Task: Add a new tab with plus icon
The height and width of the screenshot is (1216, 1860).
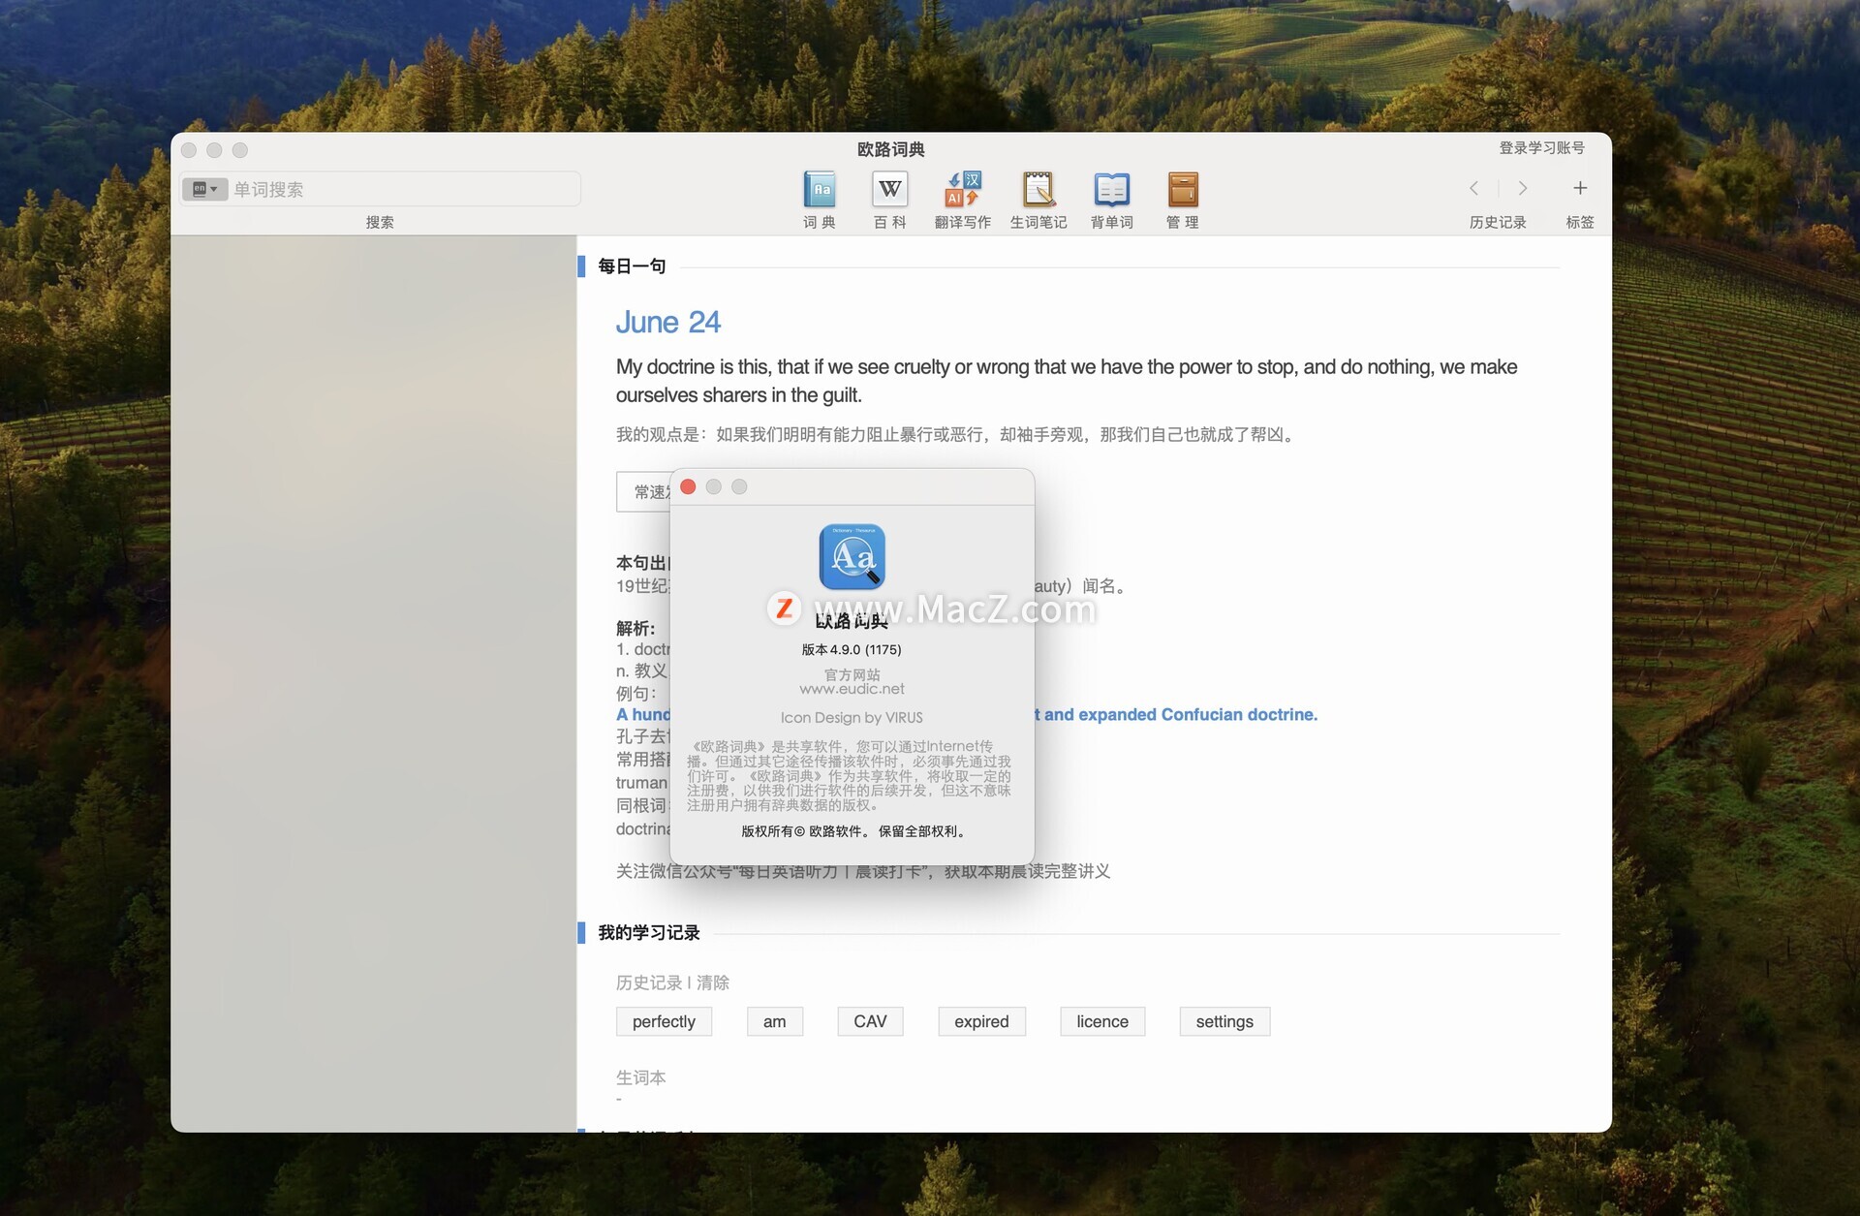Action: pyautogui.click(x=1580, y=188)
